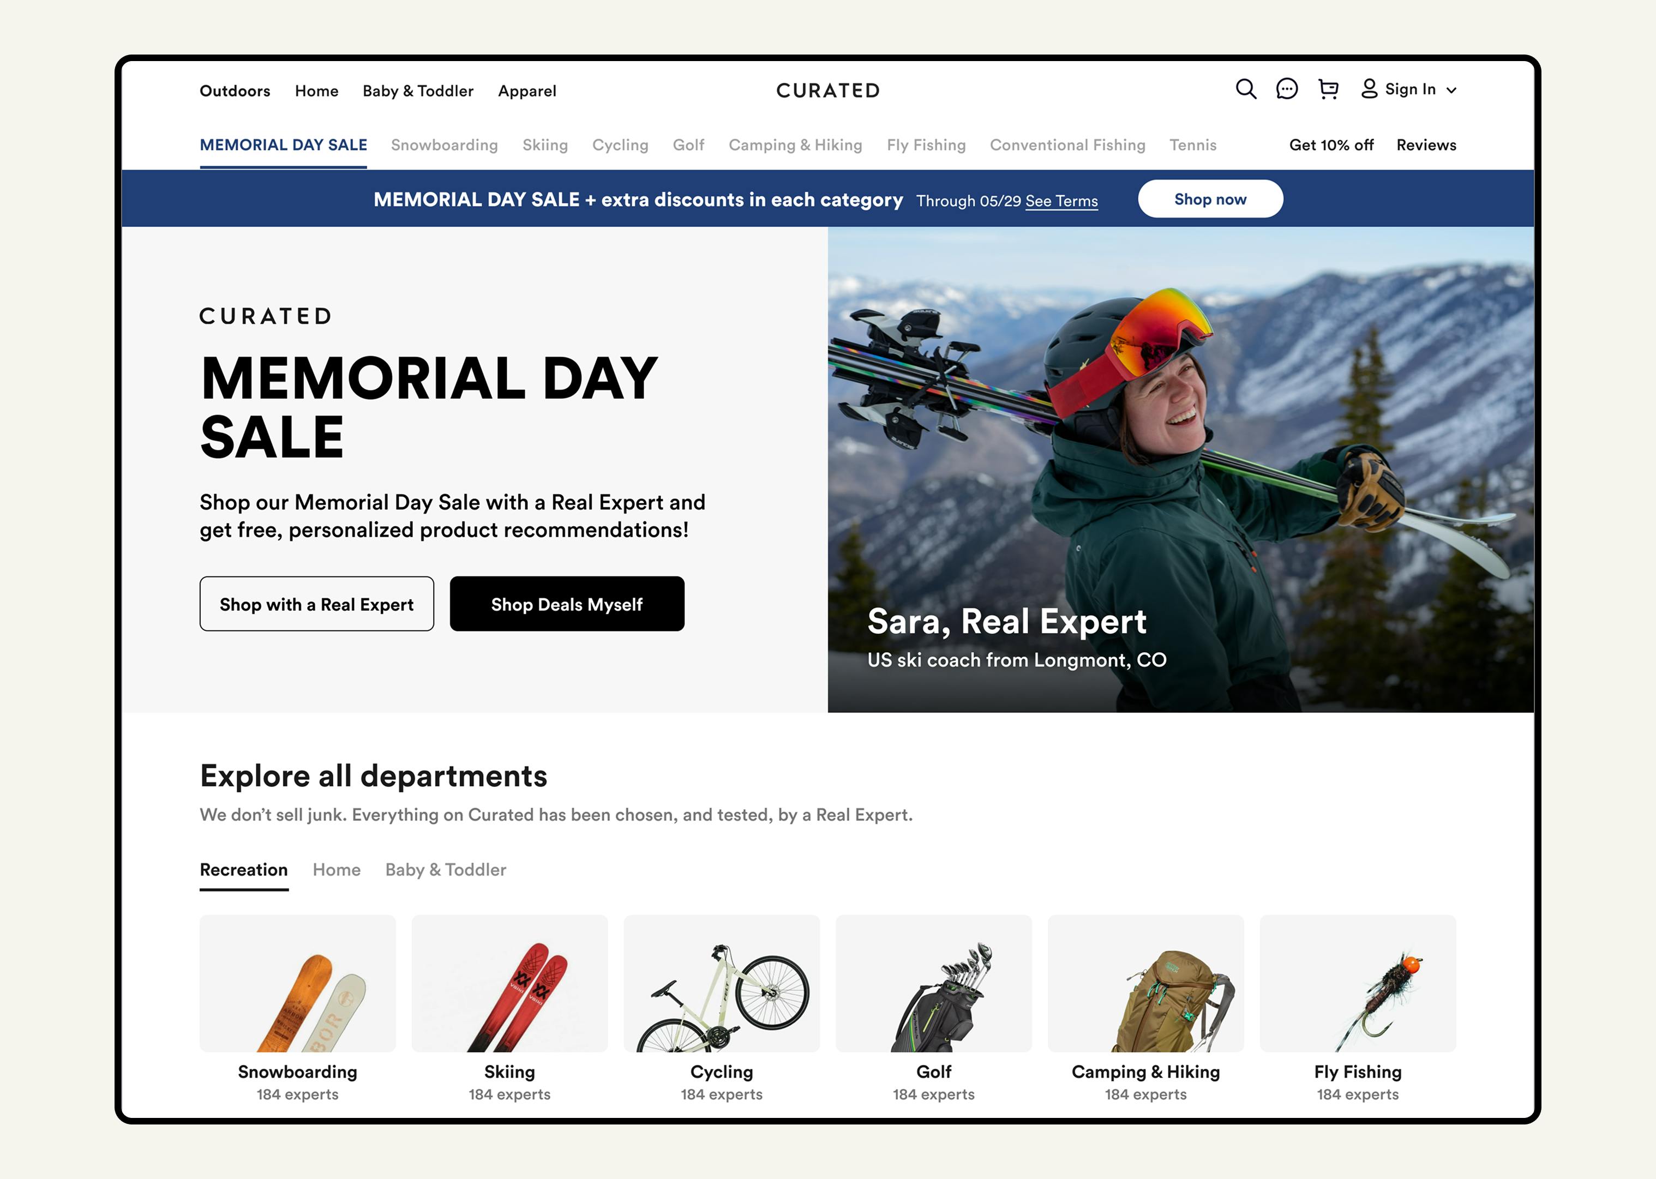Click the CURATED logo in header
The image size is (1656, 1179).
[x=827, y=91]
